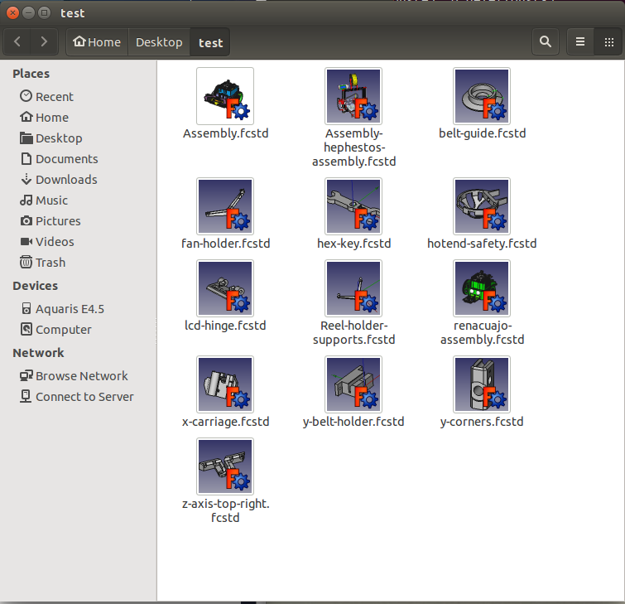Click Connect to Server

click(84, 397)
